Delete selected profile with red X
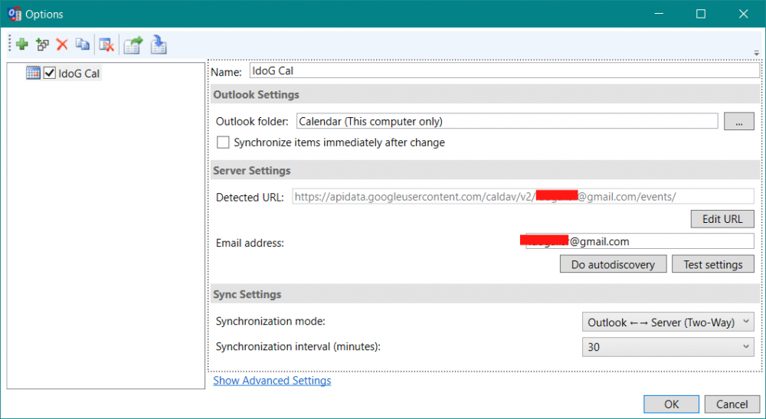Viewport: 766px width, 419px height. coord(62,44)
